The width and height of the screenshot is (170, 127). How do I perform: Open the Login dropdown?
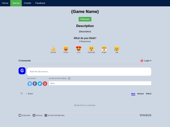coord(148,61)
